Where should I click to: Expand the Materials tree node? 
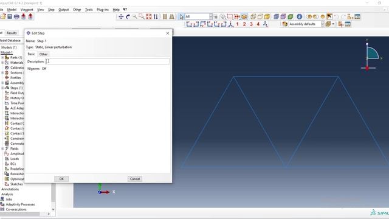click(2, 63)
